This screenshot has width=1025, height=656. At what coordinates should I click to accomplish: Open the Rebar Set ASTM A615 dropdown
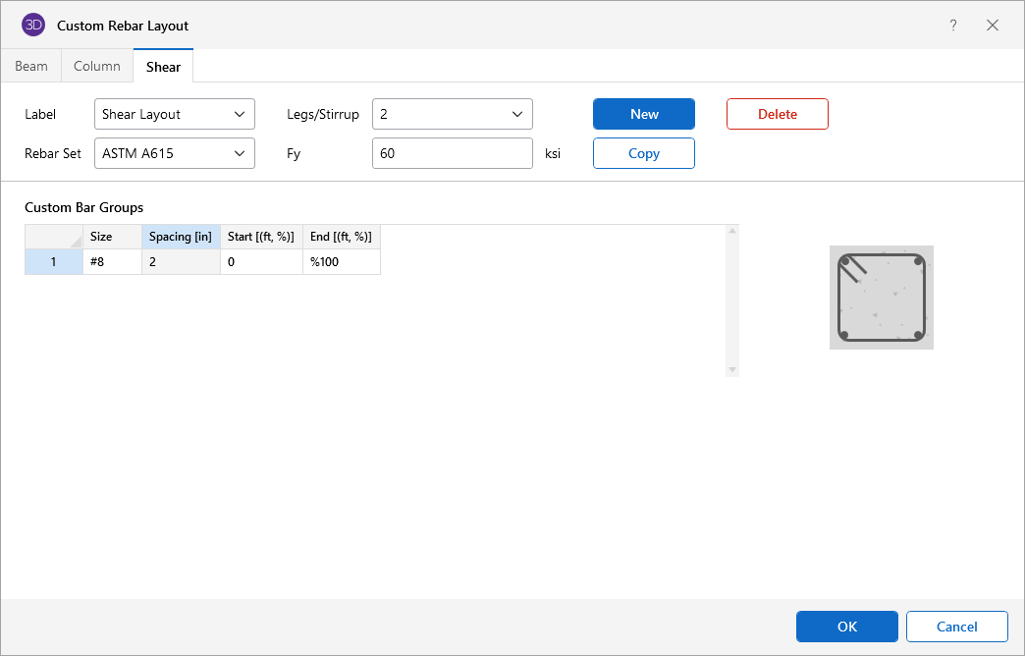175,153
